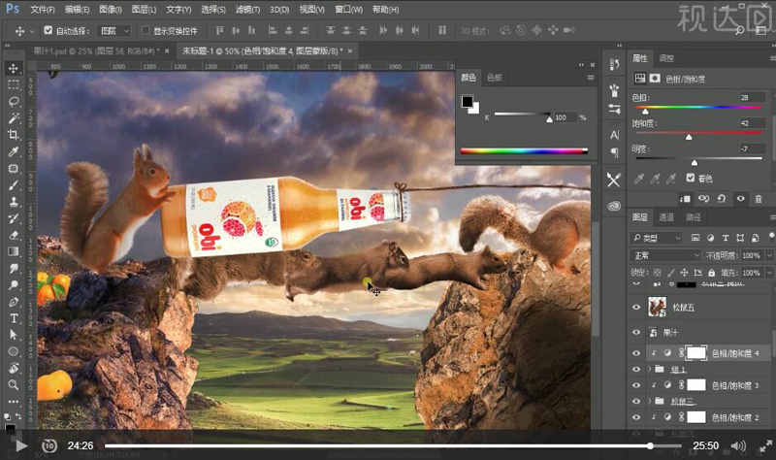Click the foreground color swatch in Color panel
Image resolution: width=776 pixels, height=460 pixels.
(x=468, y=102)
